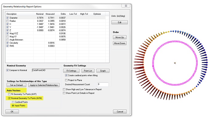The width and height of the screenshot is (210, 119).
Task: Click the Move Up button
Action: click(x=119, y=37)
